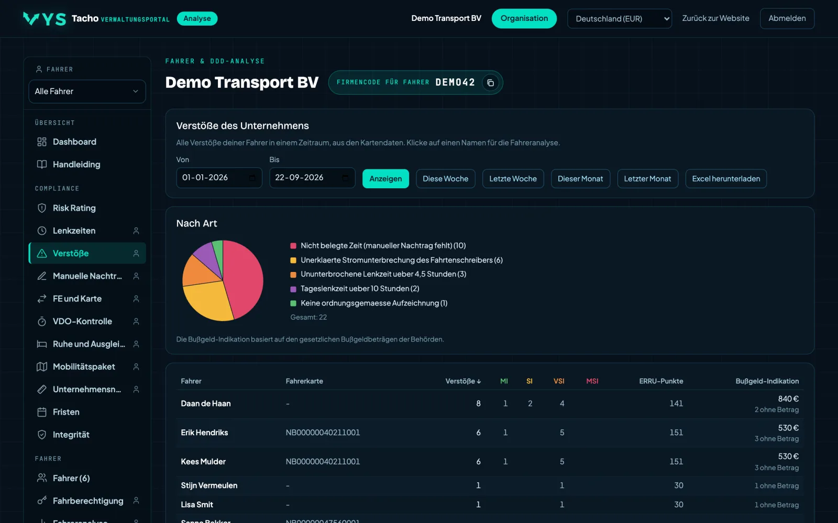The width and height of the screenshot is (838, 523).
Task: Click the Risk Rating shield icon
Action: click(42, 208)
